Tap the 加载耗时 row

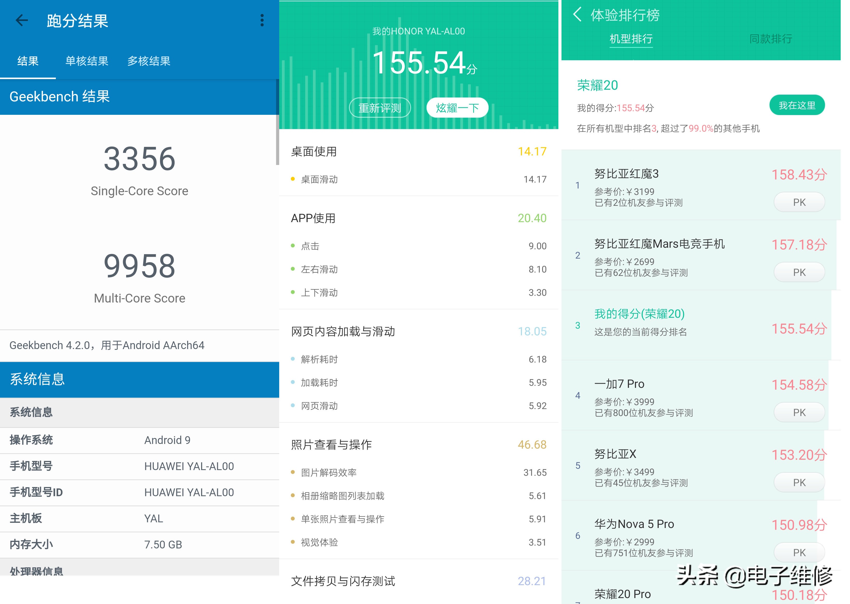click(x=419, y=382)
